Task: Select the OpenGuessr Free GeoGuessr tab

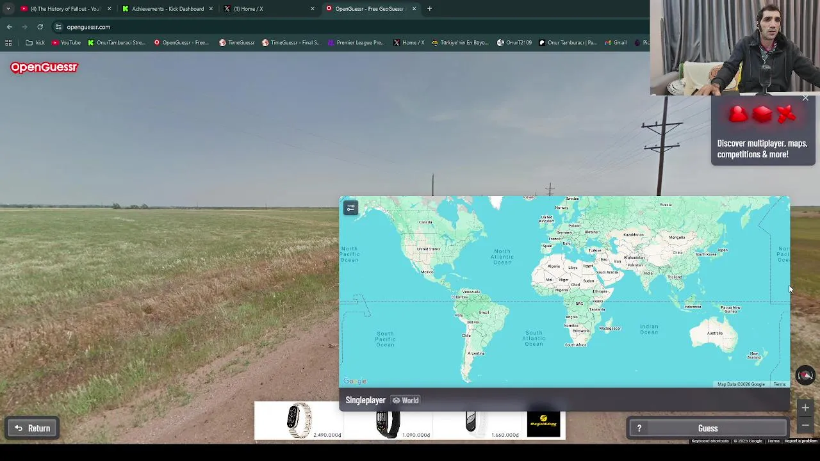Action: tap(369, 9)
